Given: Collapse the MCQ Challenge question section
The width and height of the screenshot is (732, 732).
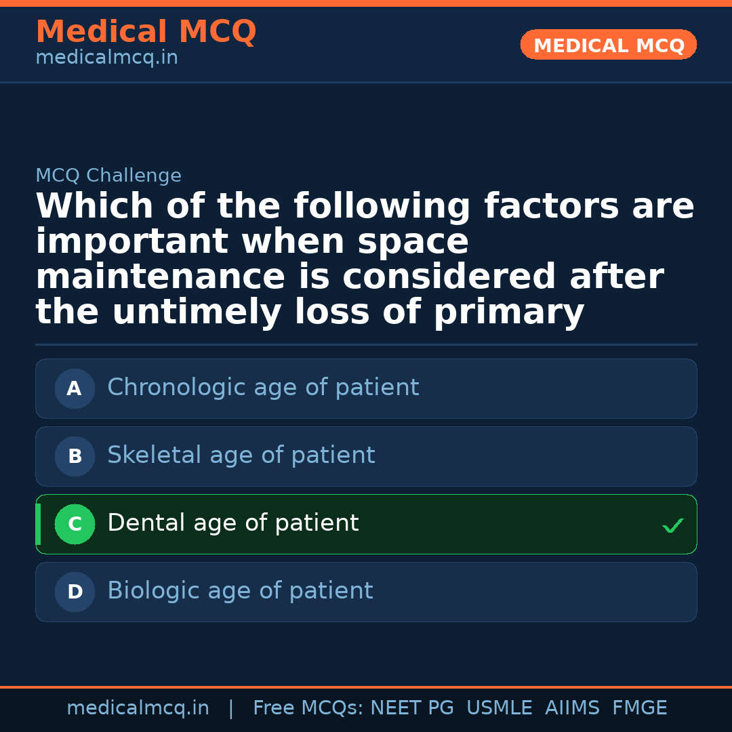Looking at the screenshot, I should 366,258.
